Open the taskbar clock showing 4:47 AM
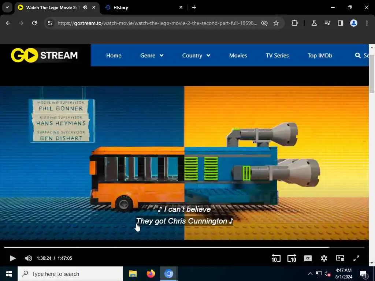The width and height of the screenshot is (375, 281). (344, 274)
